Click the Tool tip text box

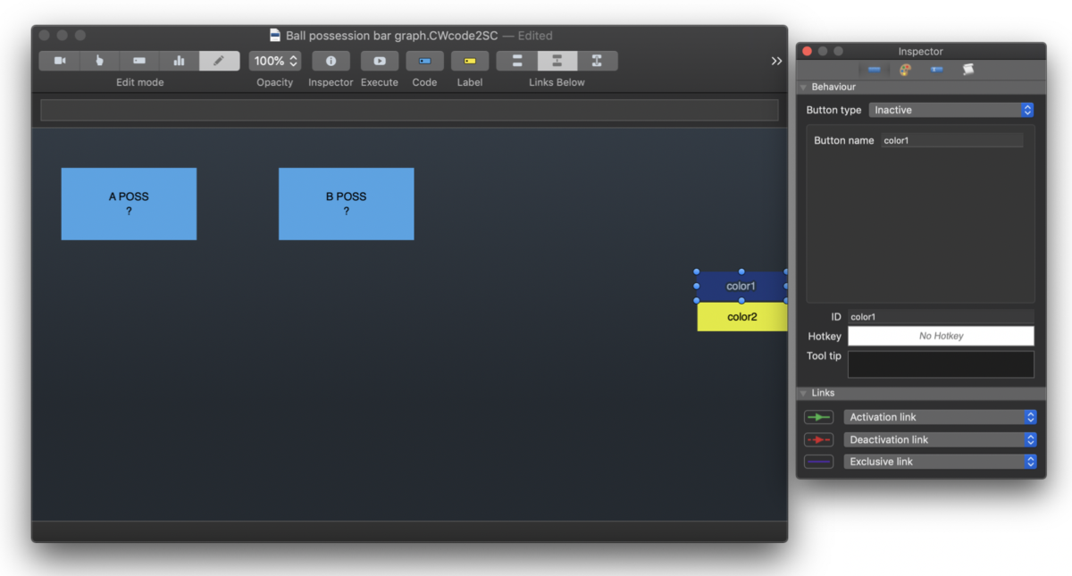[x=941, y=363]
